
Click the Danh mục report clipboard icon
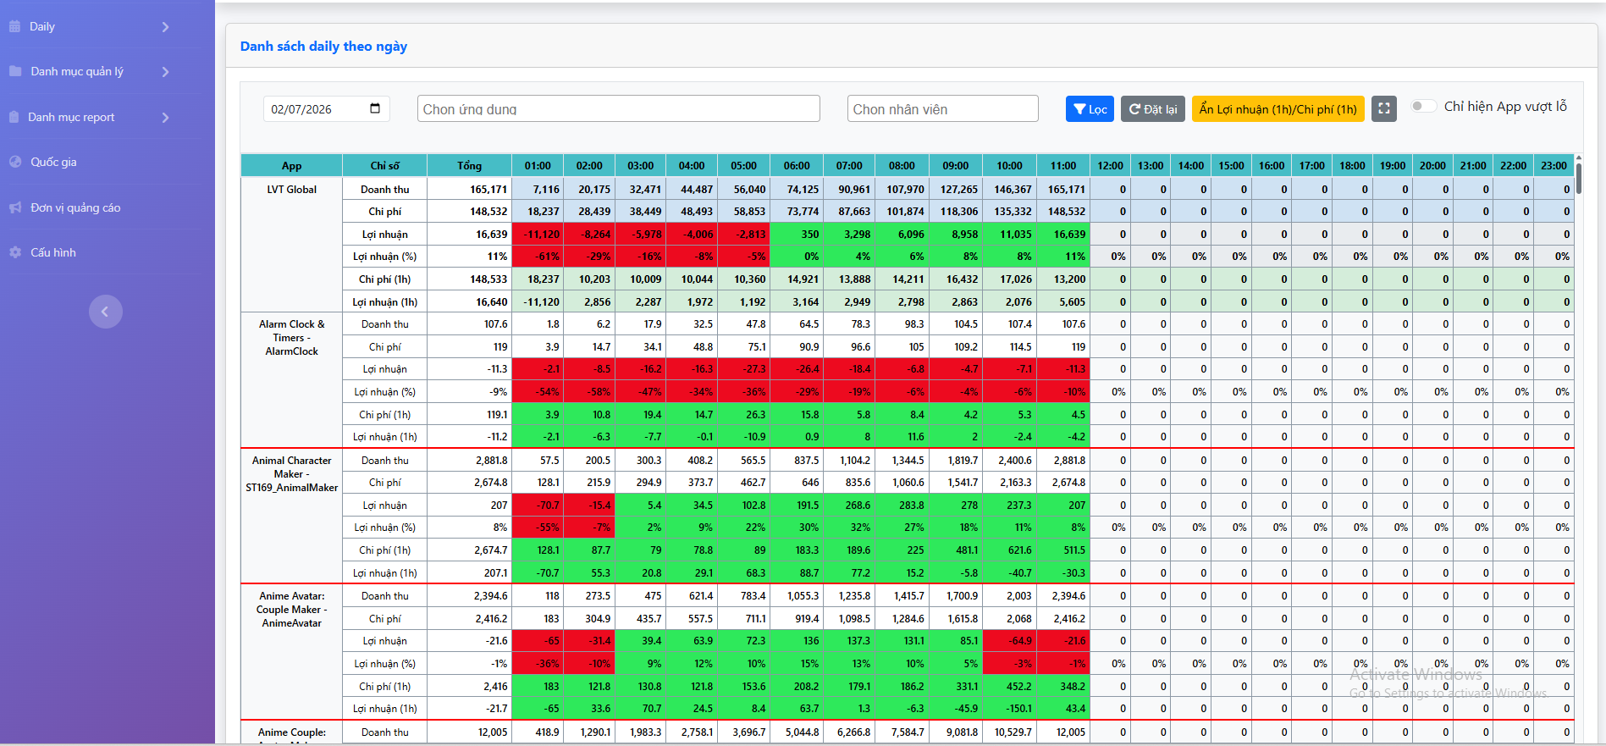[x=14, y=117]
